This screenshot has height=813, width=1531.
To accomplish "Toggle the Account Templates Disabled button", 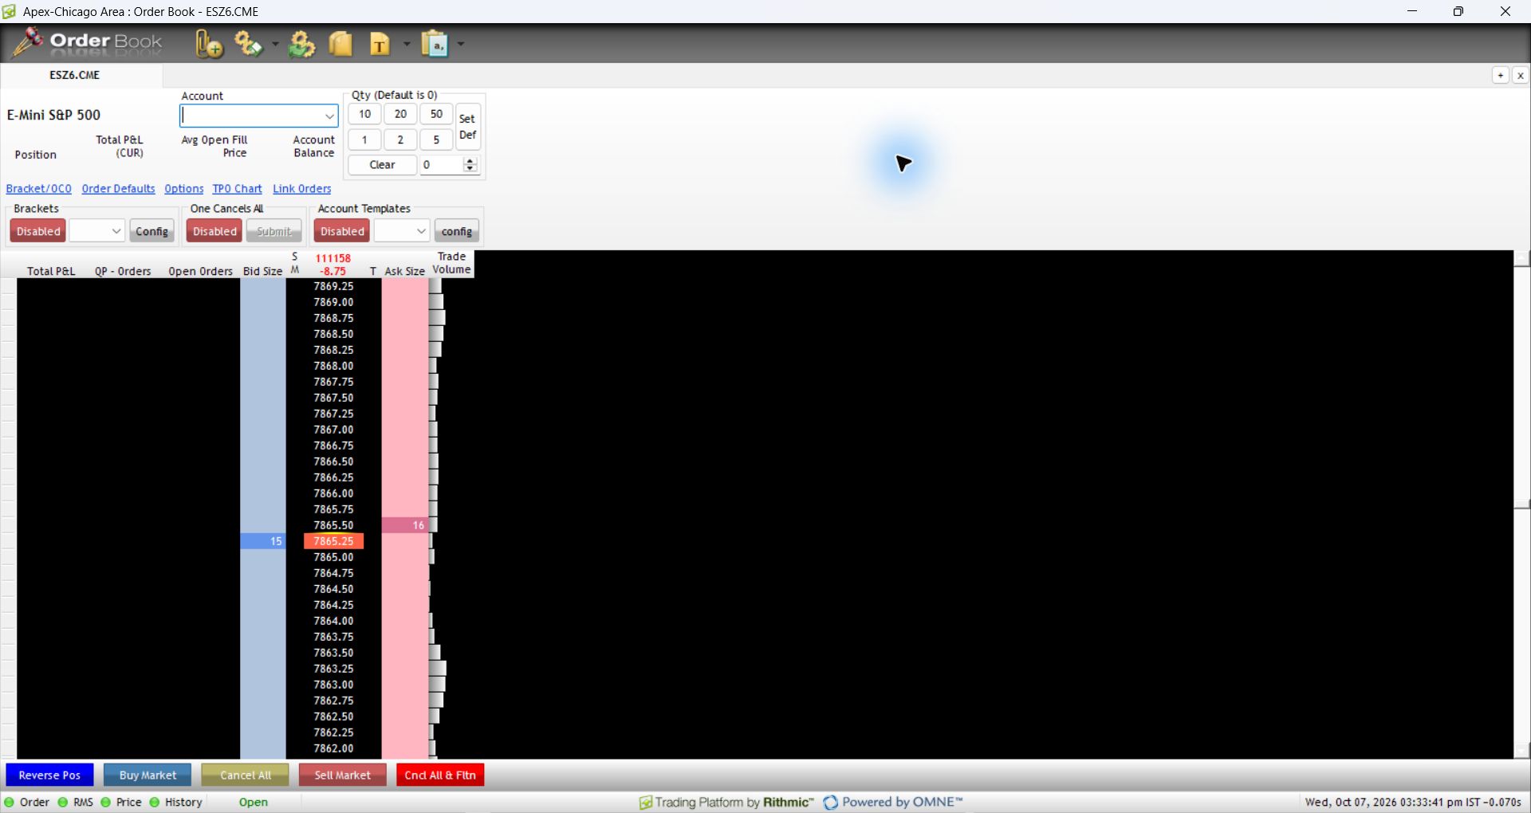I will [x=342, y=231].
